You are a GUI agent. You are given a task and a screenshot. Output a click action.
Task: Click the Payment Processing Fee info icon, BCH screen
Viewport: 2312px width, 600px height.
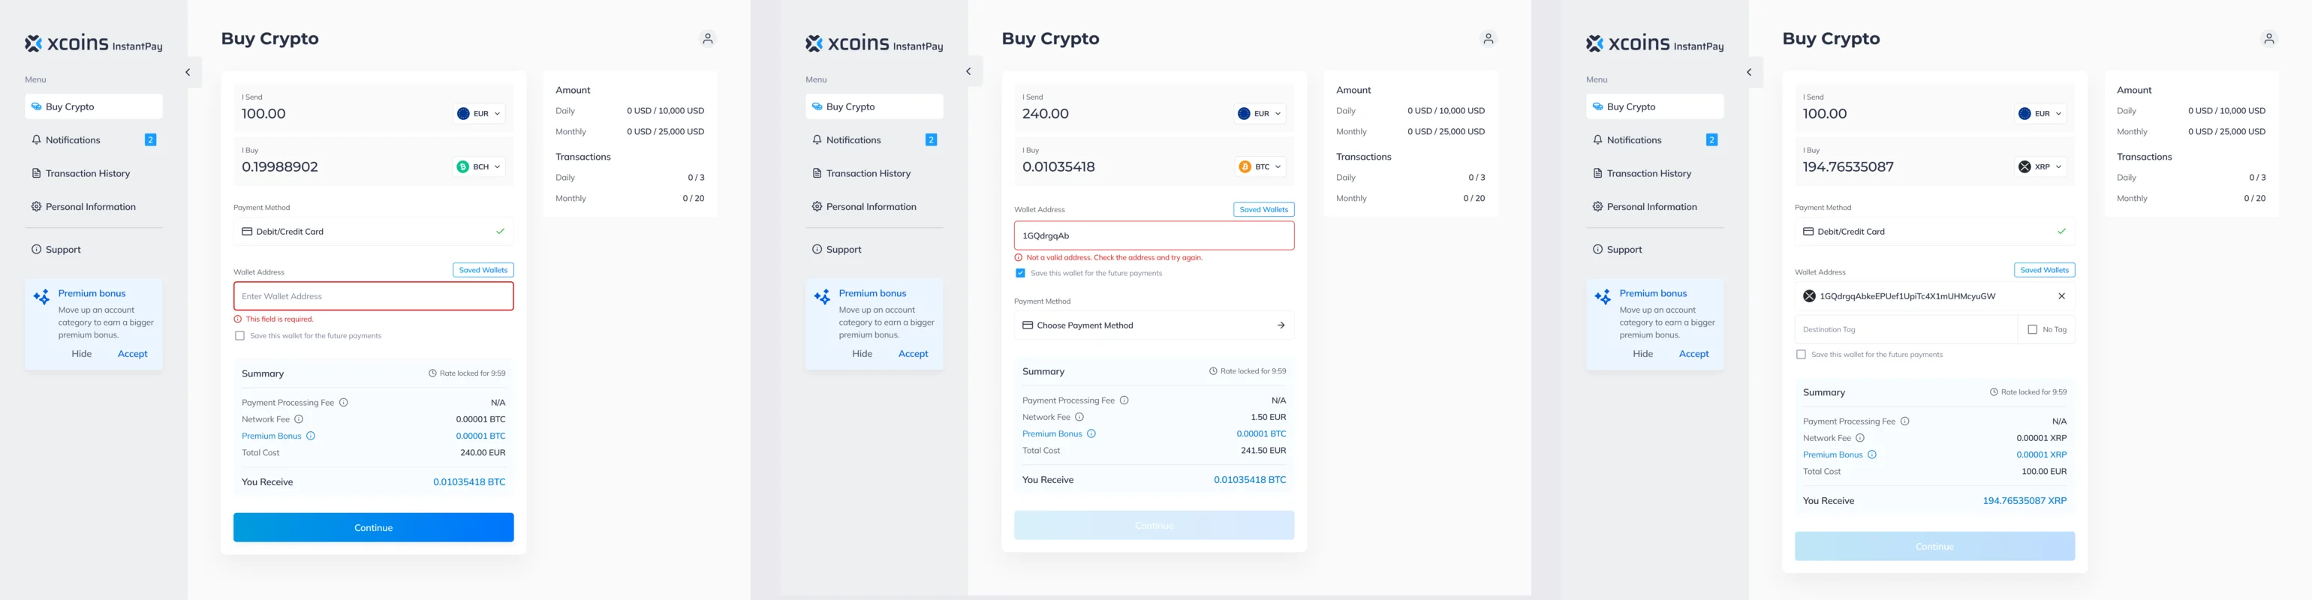[x=344, y=403]
